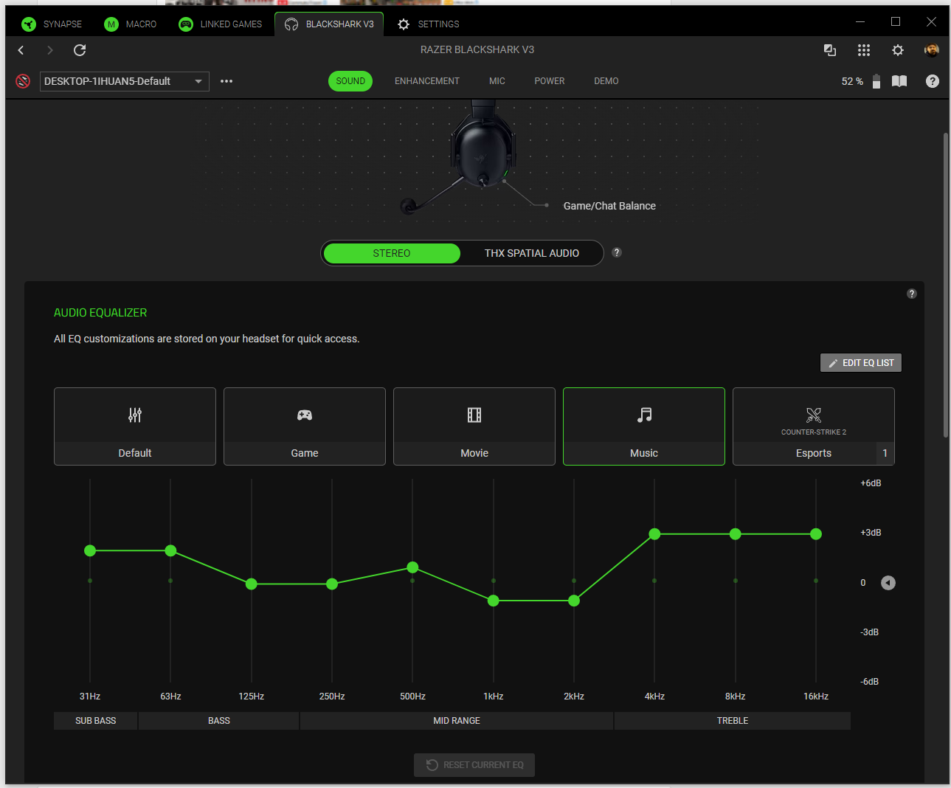This screenshot has width=951, height=788.
Task: Click the arrow marker at the 0 dB level
Action: point(888,583)
